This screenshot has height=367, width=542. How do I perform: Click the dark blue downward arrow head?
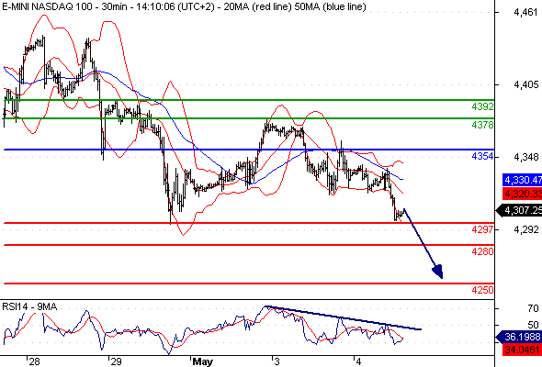pos(438,272)
